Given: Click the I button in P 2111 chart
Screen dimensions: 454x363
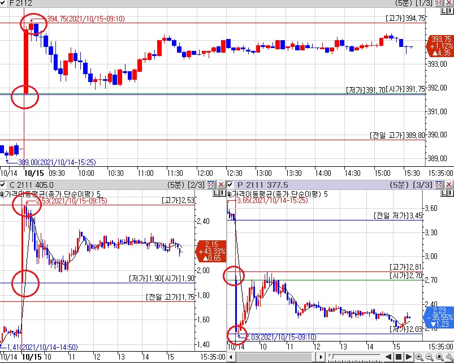Looking at the screenshot, I should point(450,193).
